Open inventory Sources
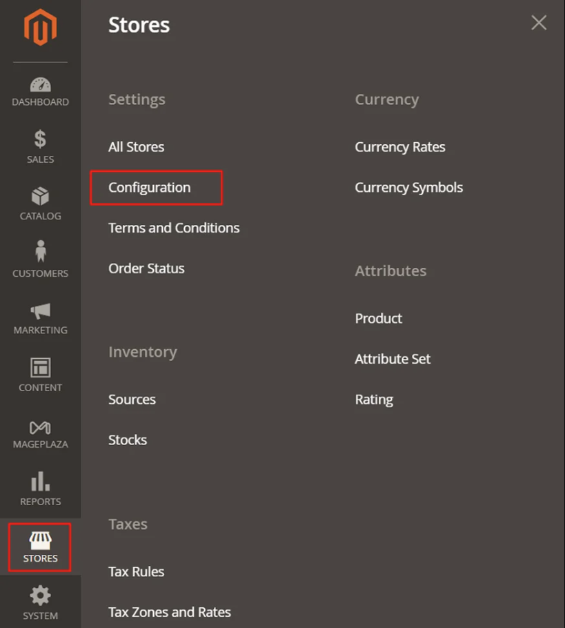 pyautogui.click(x=132, y=399)
